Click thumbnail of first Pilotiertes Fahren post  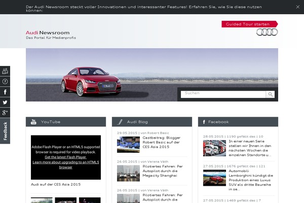[x=128, y=173]
